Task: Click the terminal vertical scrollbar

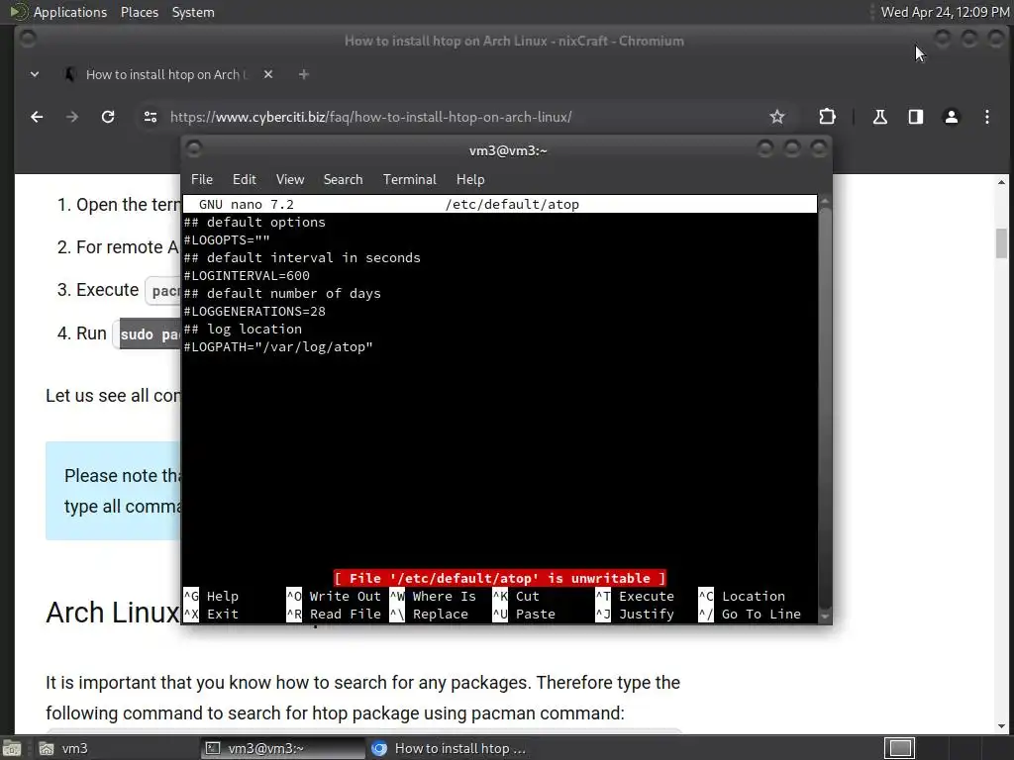Action: [825, 408]
